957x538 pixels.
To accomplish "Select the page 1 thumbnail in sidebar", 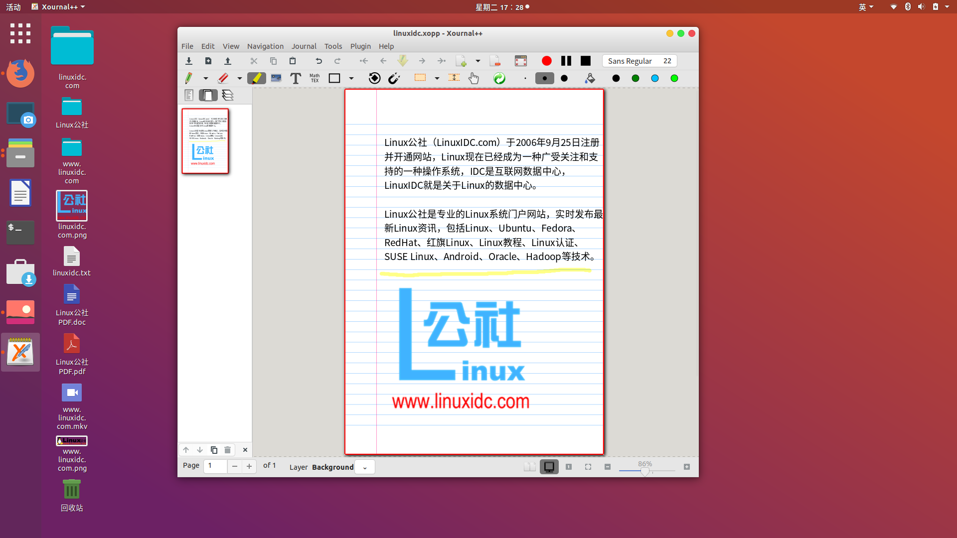I will [205, 141].
